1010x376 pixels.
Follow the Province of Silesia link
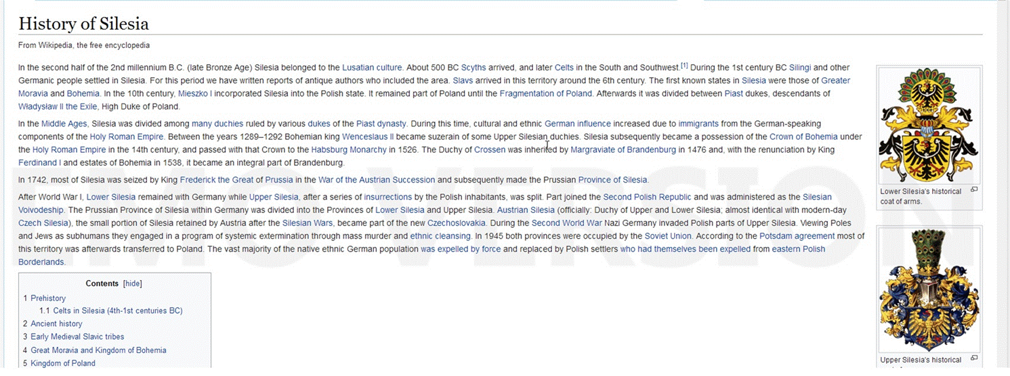tap(613, 180)
